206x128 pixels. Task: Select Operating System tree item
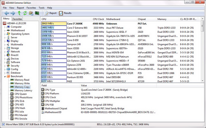click(x=18, y=34)
